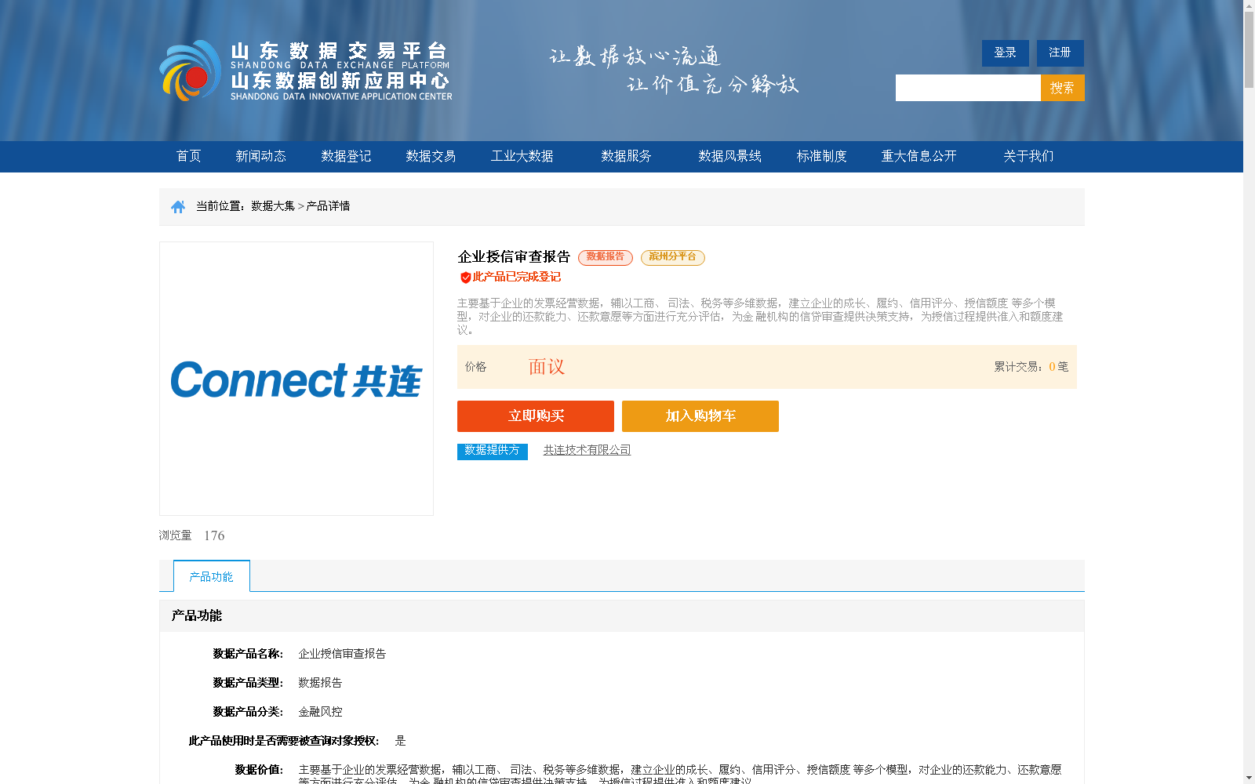Click the 搜索 search button

click(x=1062, y=88)
